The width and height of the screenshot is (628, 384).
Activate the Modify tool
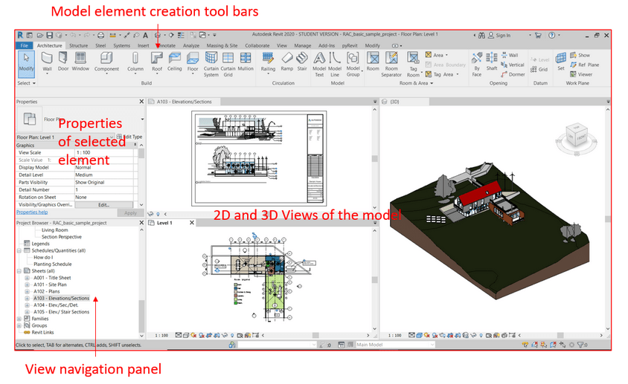[x=25, y=60]
